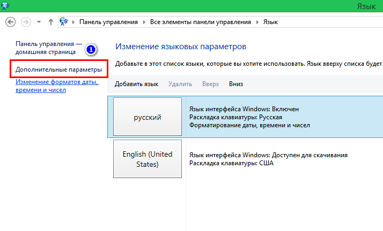Click the Language icon in address bar
The image size is (383, 231).
64,22
